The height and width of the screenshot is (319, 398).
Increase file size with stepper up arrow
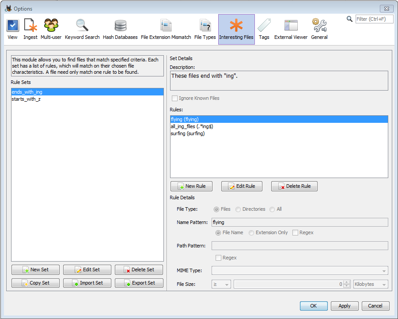point(347,282)
